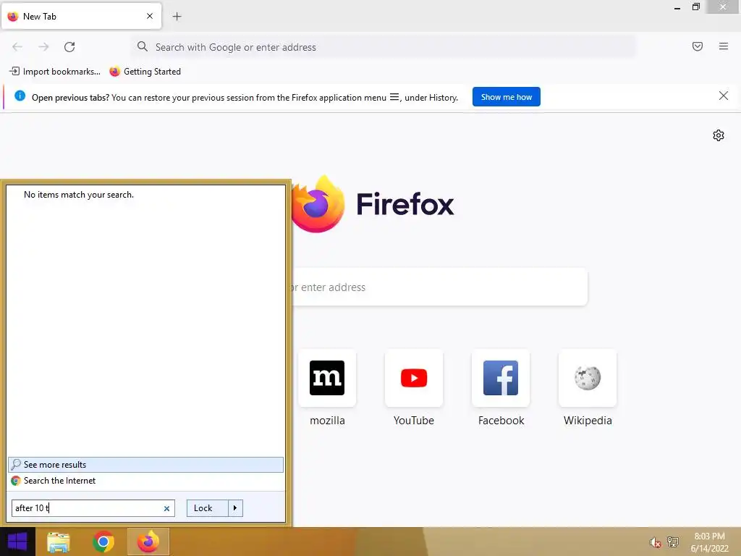Open the Firefox application menu

tap(723, 46)
